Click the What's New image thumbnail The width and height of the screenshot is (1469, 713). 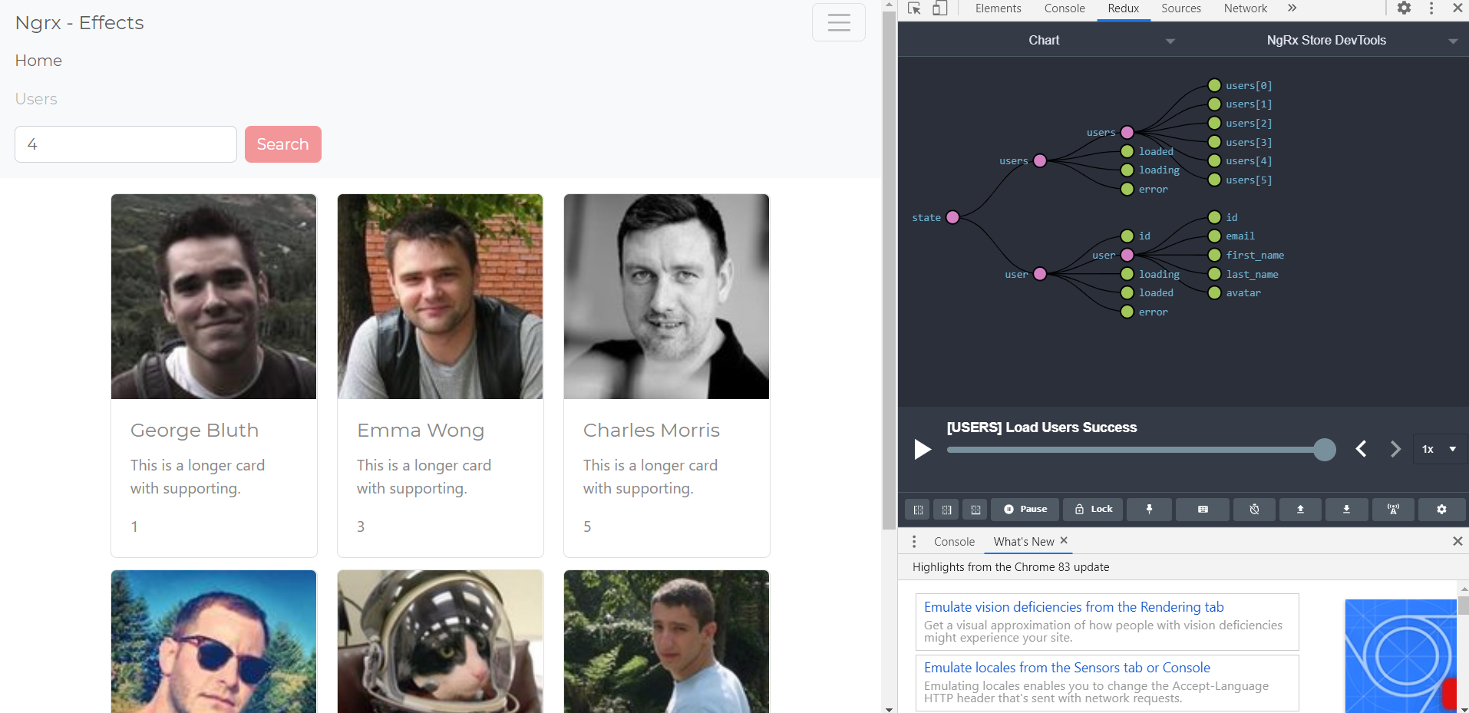1401,656
